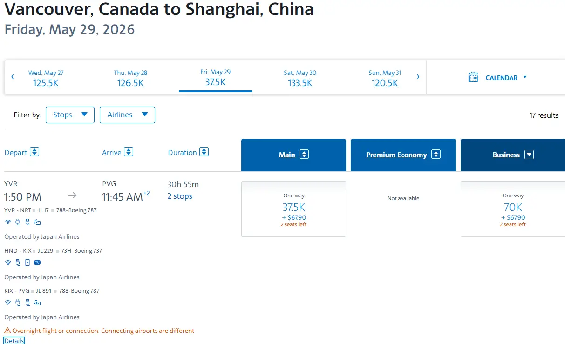Image resolution: width=565 pixels, height=344 pixels.
Task: Click personal device icon on JL 229 segment
Action: (x=27, y=263)
